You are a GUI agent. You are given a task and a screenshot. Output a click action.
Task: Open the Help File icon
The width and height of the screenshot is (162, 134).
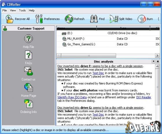point(29,39)
